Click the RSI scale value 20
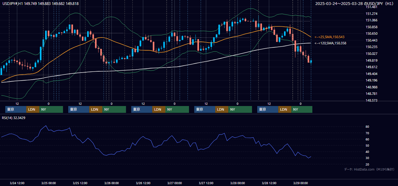The image size is (398, 186). pos(367,164)
